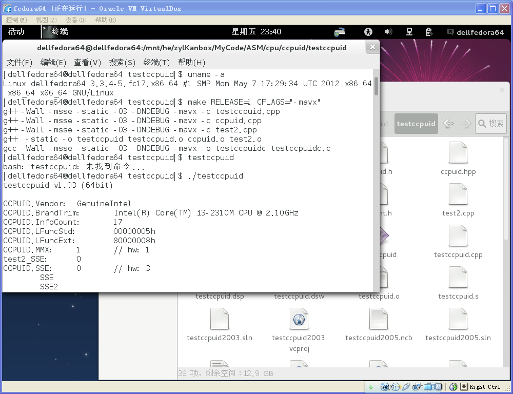Screen dimensions: 513x394
Task: Click the Right Ctrl host key label
Action: pyautogui.click(x=485, y=387)
